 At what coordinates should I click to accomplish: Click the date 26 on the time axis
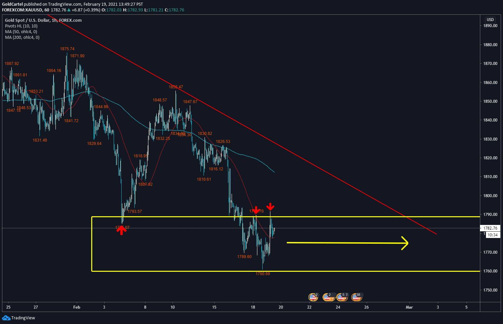(x=367, y=307)
